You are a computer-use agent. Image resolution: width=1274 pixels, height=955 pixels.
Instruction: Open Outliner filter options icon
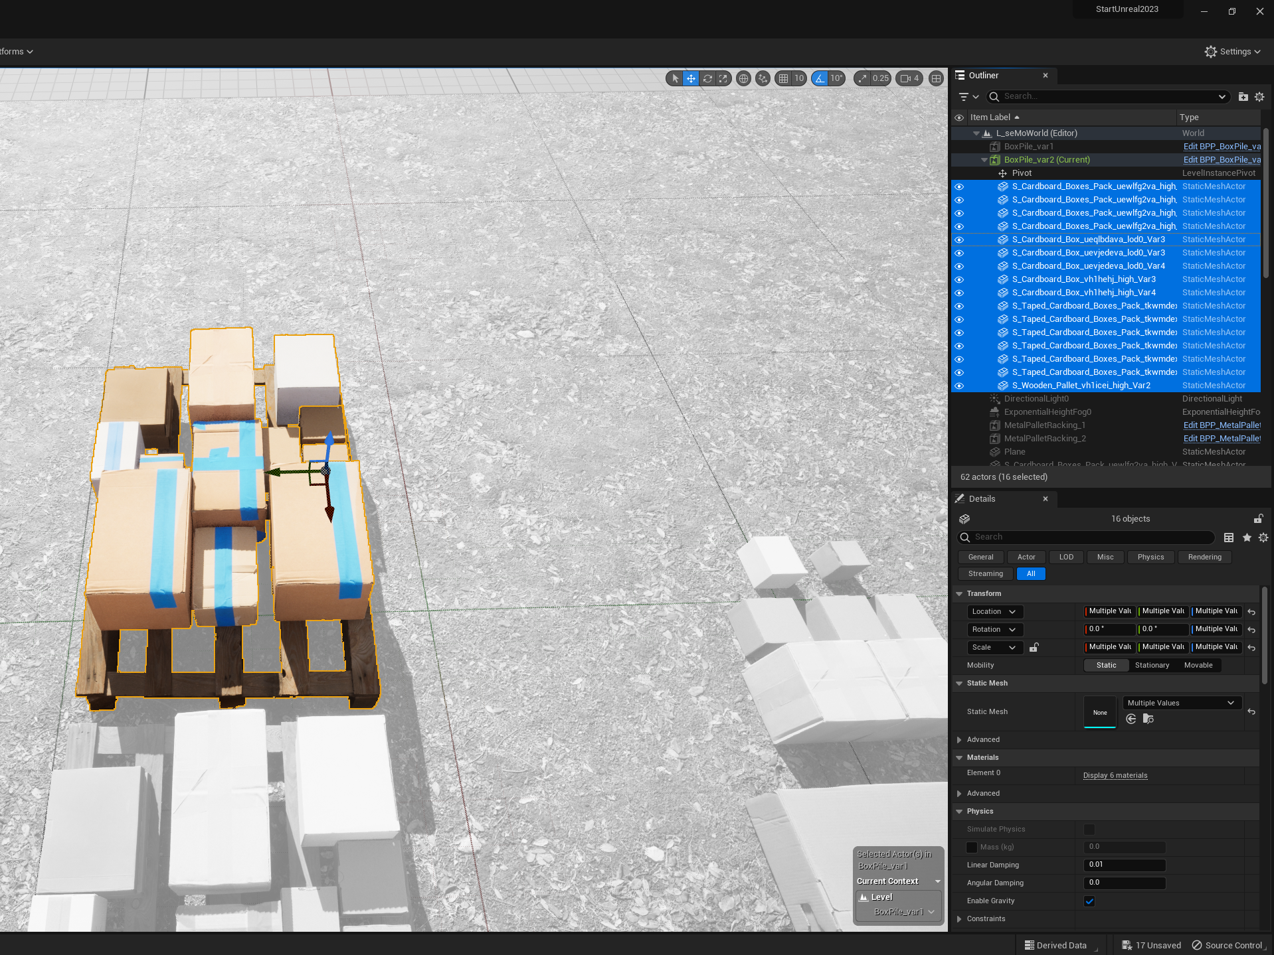click(x=968, y=97)
